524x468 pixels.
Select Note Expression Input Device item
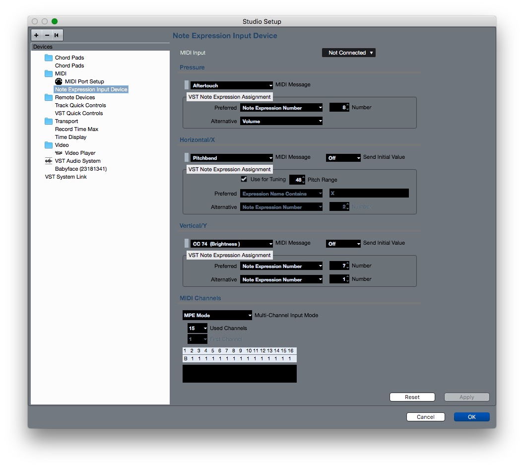tap(91, 90)
